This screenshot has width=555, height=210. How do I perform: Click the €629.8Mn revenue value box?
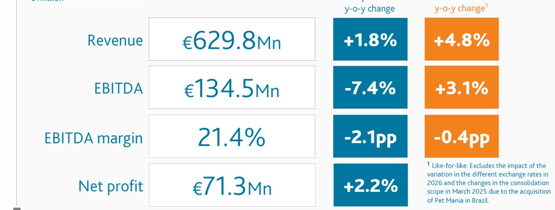pyautogui.click(x=232, y=39)
